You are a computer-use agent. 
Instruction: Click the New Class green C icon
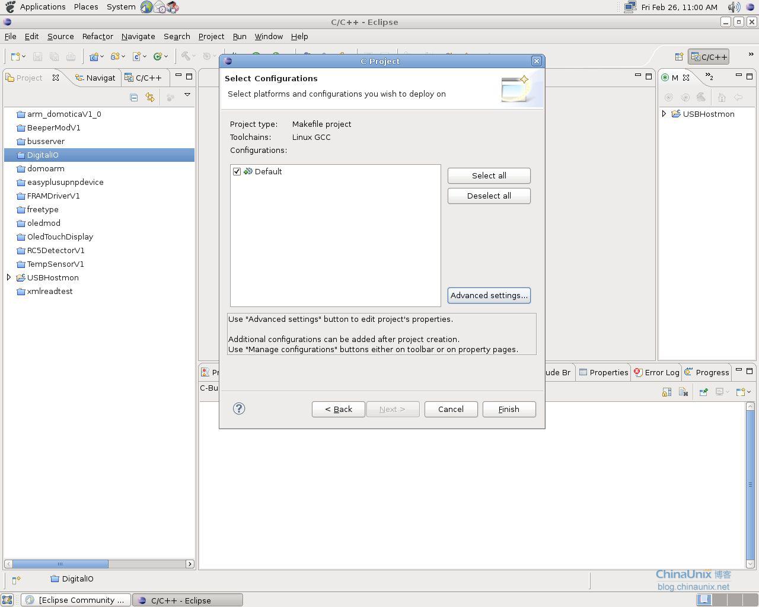[158, 56]
